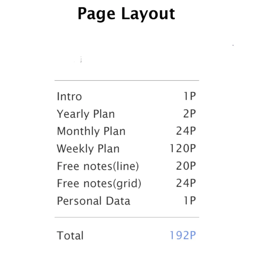Select the Weekly Plan label
The image size is (253, 253).
88,149
